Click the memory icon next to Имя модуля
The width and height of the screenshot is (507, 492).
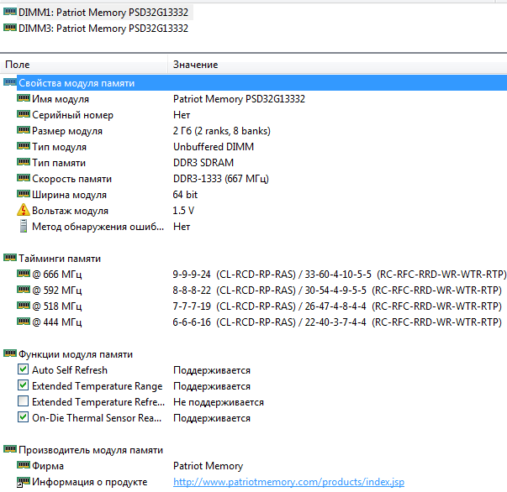(x=24, y=98)
